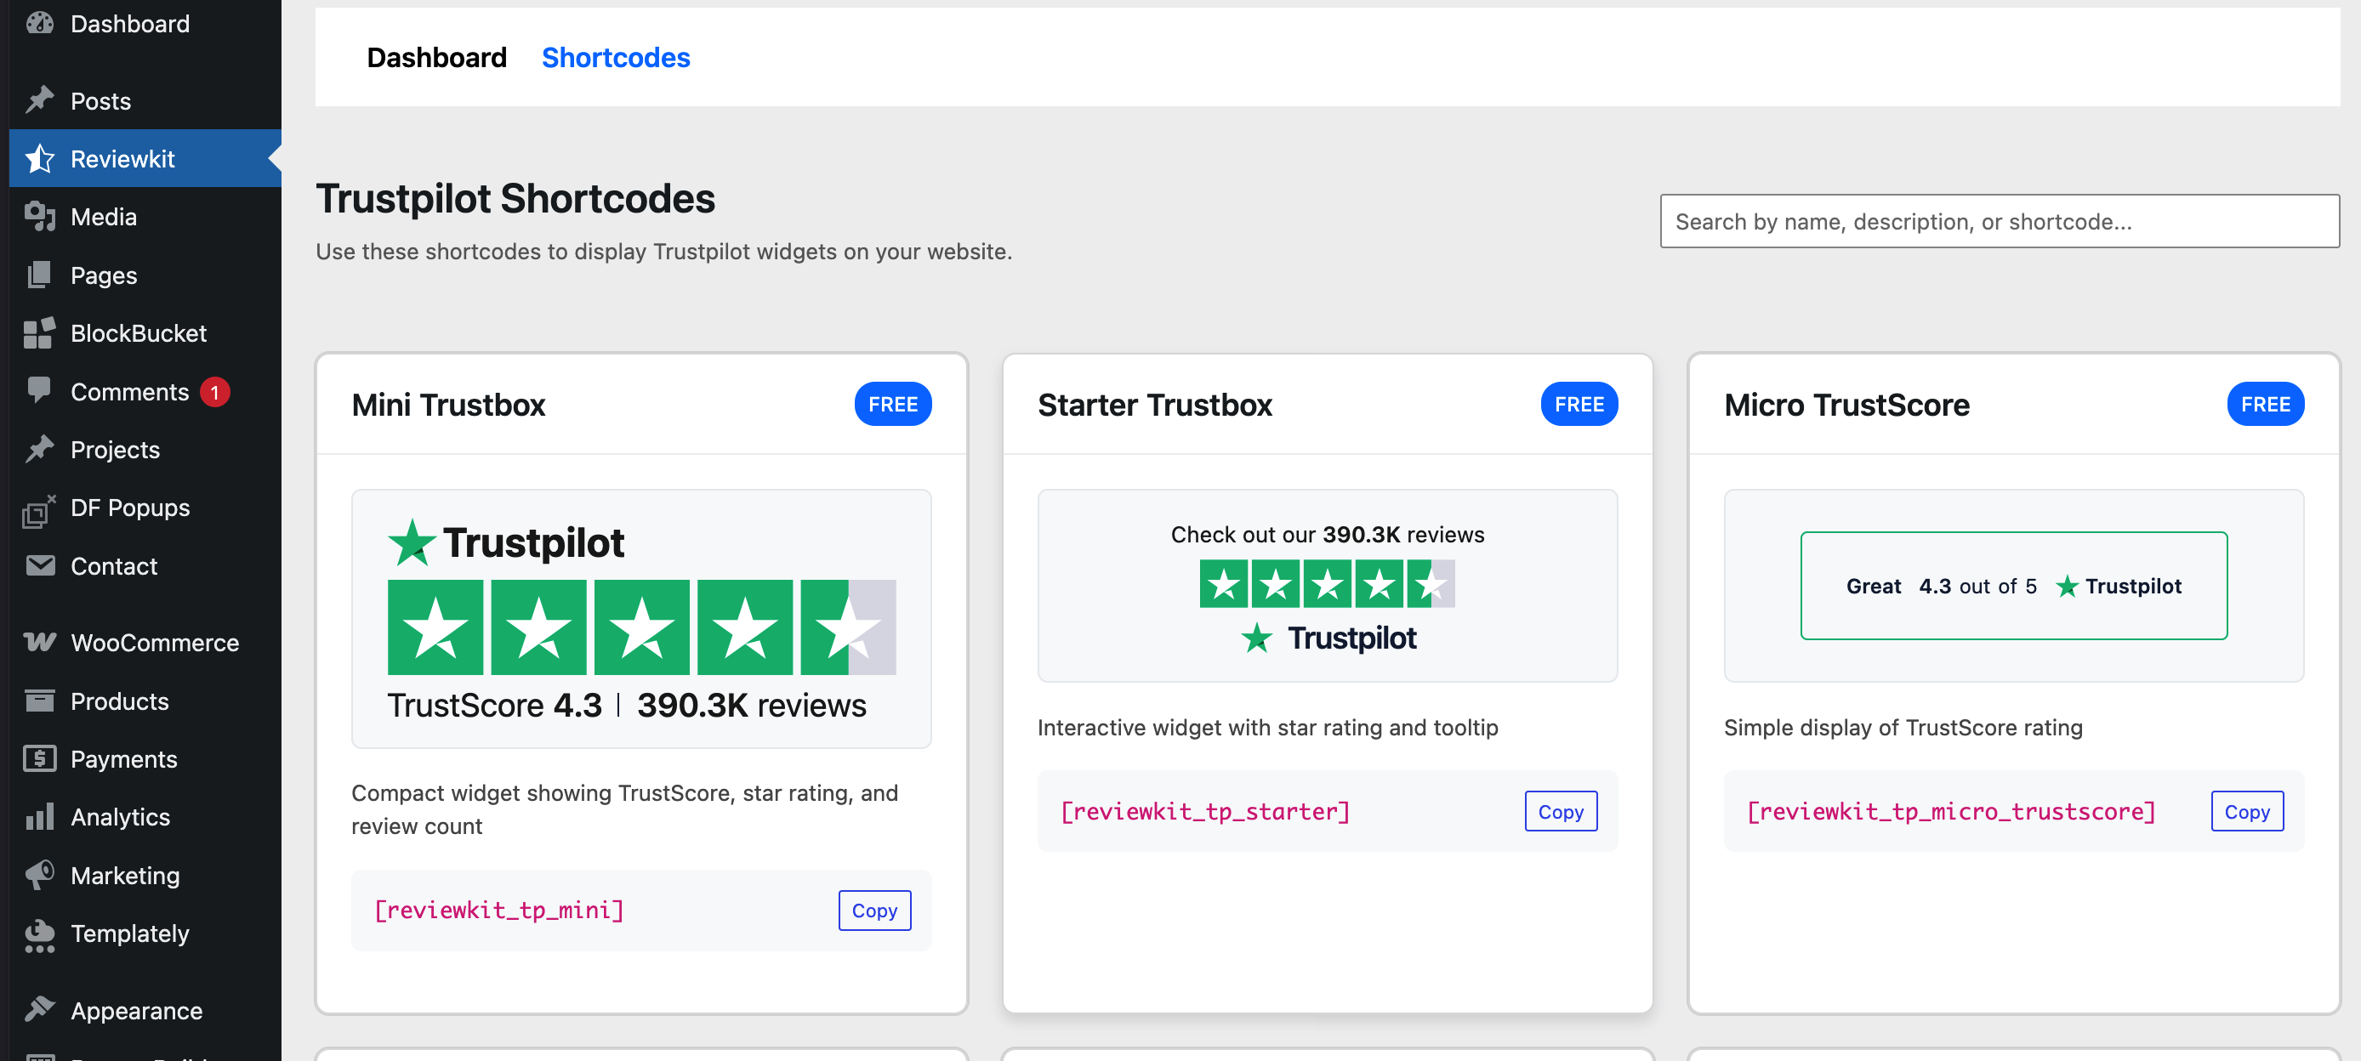Focus the shortcode search field
The width and height of the screenshot is (2361, 1061).
[1998, 221]
